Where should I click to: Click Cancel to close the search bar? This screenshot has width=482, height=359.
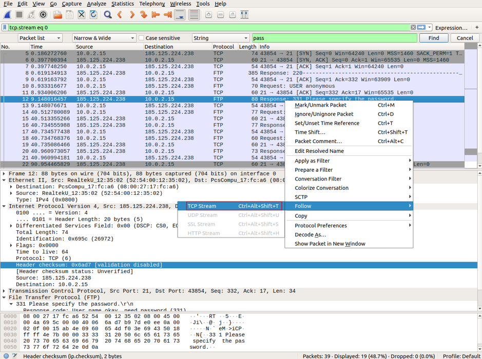465,38
